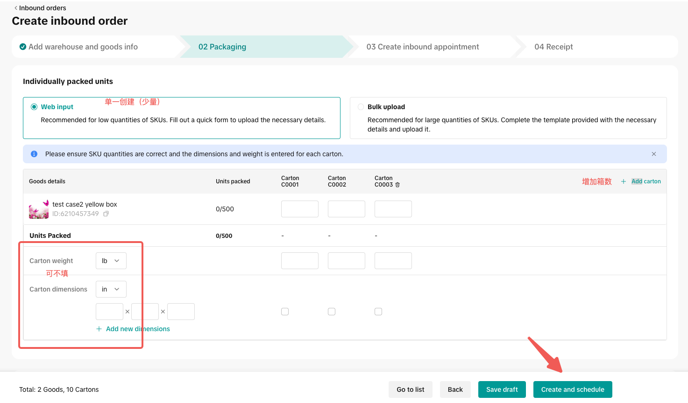Delete carton C0003 with trash icon
The height and width of the screenshot is (403, 688).
[397, 185]
